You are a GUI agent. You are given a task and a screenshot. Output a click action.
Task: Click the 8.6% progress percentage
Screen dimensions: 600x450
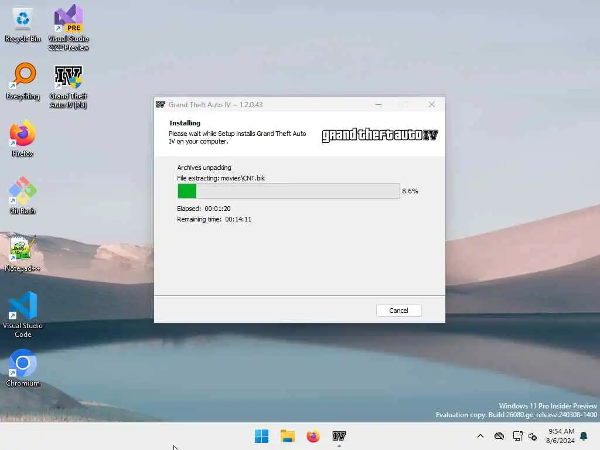(410, 191)
